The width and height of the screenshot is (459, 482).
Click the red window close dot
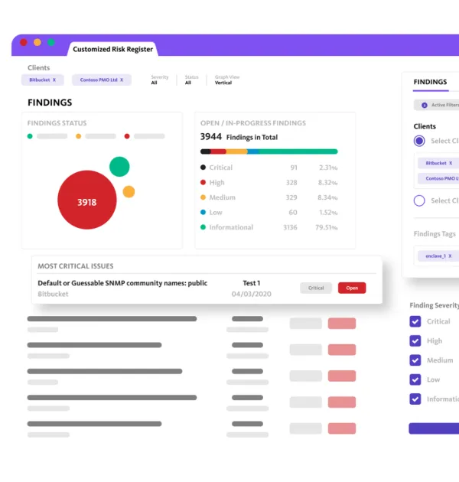tap(24, 42)
